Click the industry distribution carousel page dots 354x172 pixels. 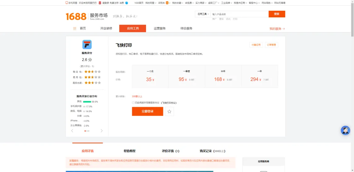click(x=87, y=131)
